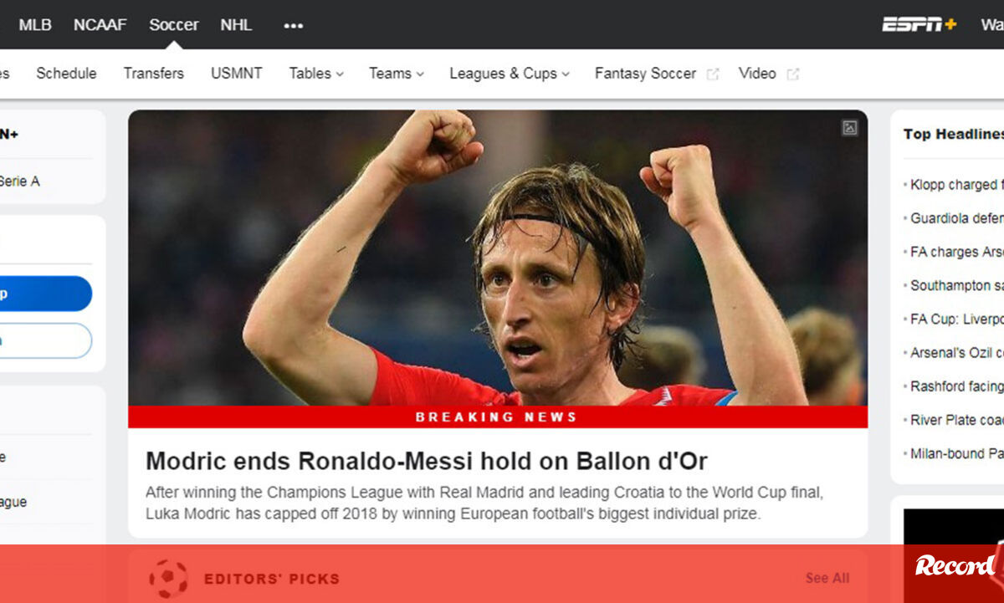Go to the NHL section
This screenshot has height=603, width=1004.
click(236, 24)
